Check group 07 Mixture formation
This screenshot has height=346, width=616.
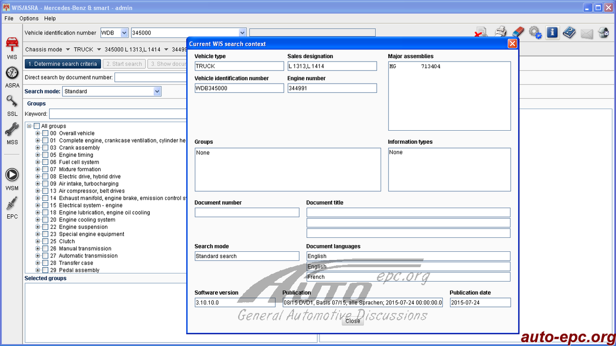(x=45, y=169)
